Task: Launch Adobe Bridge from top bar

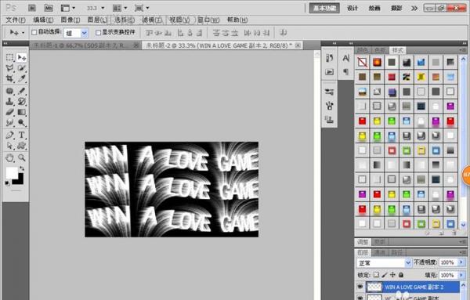Action: 32,8
